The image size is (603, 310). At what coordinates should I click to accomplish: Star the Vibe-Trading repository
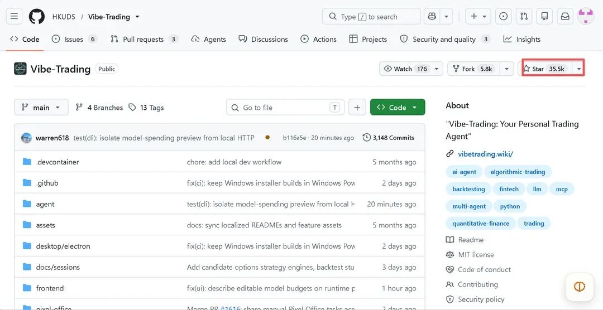547,69
